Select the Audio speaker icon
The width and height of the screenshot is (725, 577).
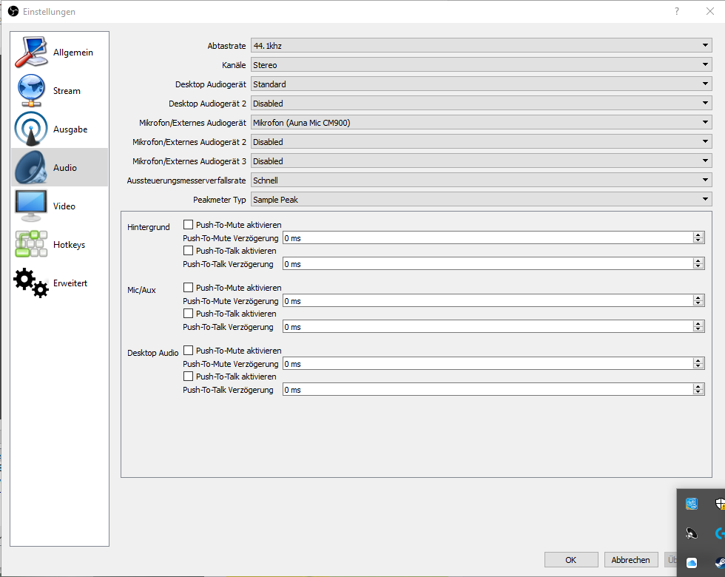[x=31, y=167]
